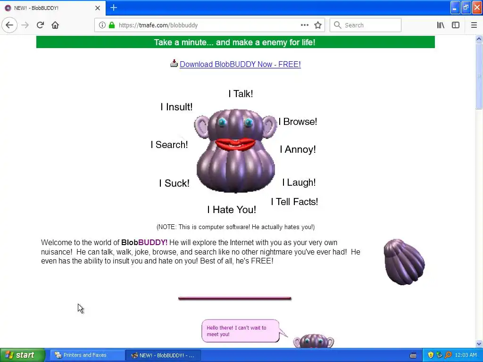Click Download BlobBUDDY Now - FREE! link
This screenshot has height=362, width=483.
click(240, 64)
